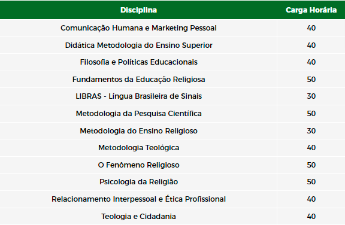Select Psicologia da Religião row
The width and height of the screenshot is (345, 225).
[x=172, y=182]
